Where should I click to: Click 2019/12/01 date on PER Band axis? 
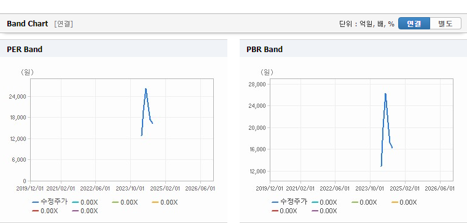(x=29, y=189)
